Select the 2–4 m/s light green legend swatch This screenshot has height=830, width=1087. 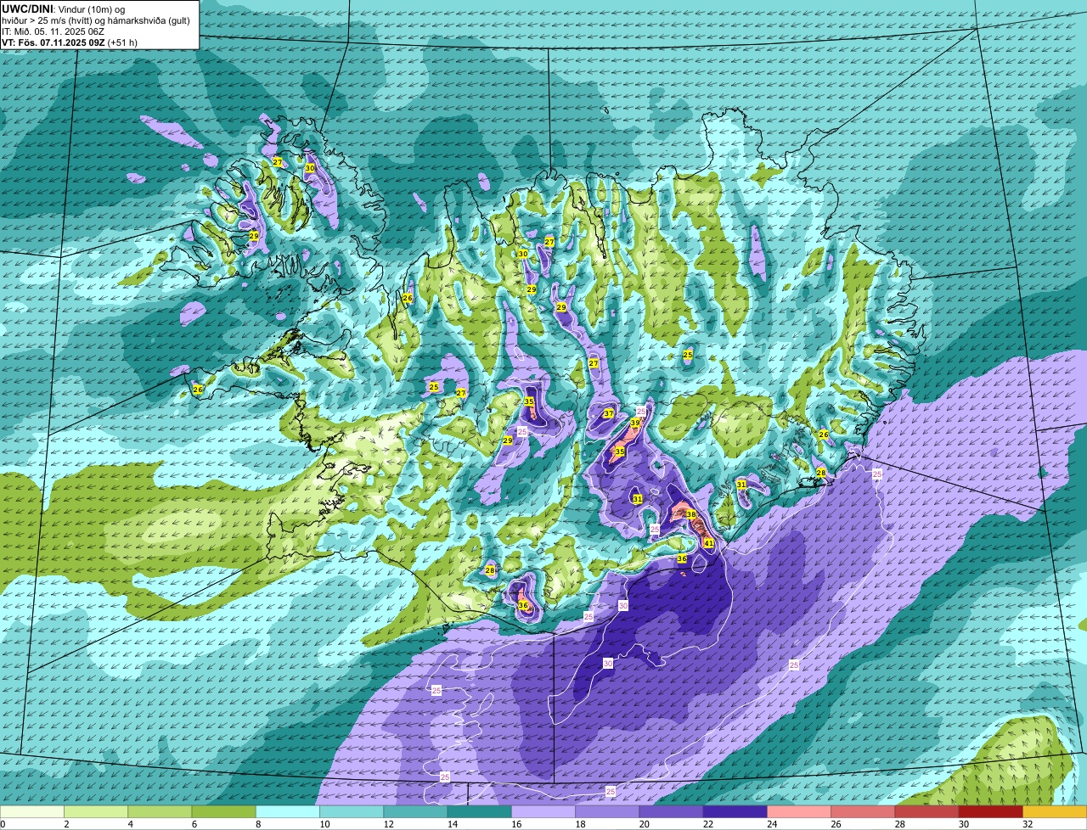tap(96, 812)
